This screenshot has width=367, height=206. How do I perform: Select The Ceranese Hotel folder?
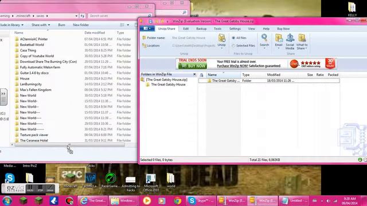click(x=34, y=140)
